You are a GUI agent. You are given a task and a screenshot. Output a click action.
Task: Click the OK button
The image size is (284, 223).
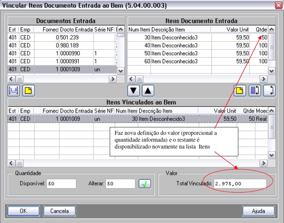[23, 211]
